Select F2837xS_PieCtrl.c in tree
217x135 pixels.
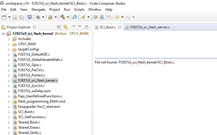31,70
